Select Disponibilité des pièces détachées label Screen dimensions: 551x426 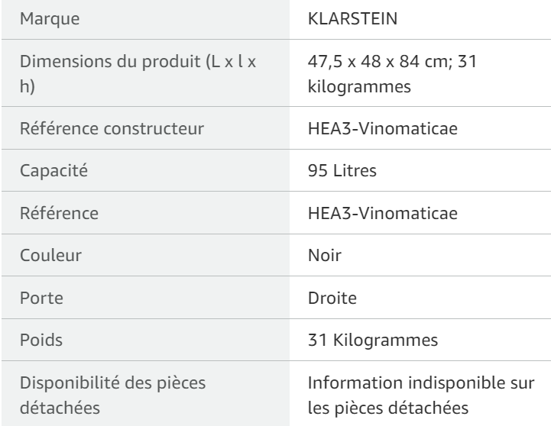point(113,395)
